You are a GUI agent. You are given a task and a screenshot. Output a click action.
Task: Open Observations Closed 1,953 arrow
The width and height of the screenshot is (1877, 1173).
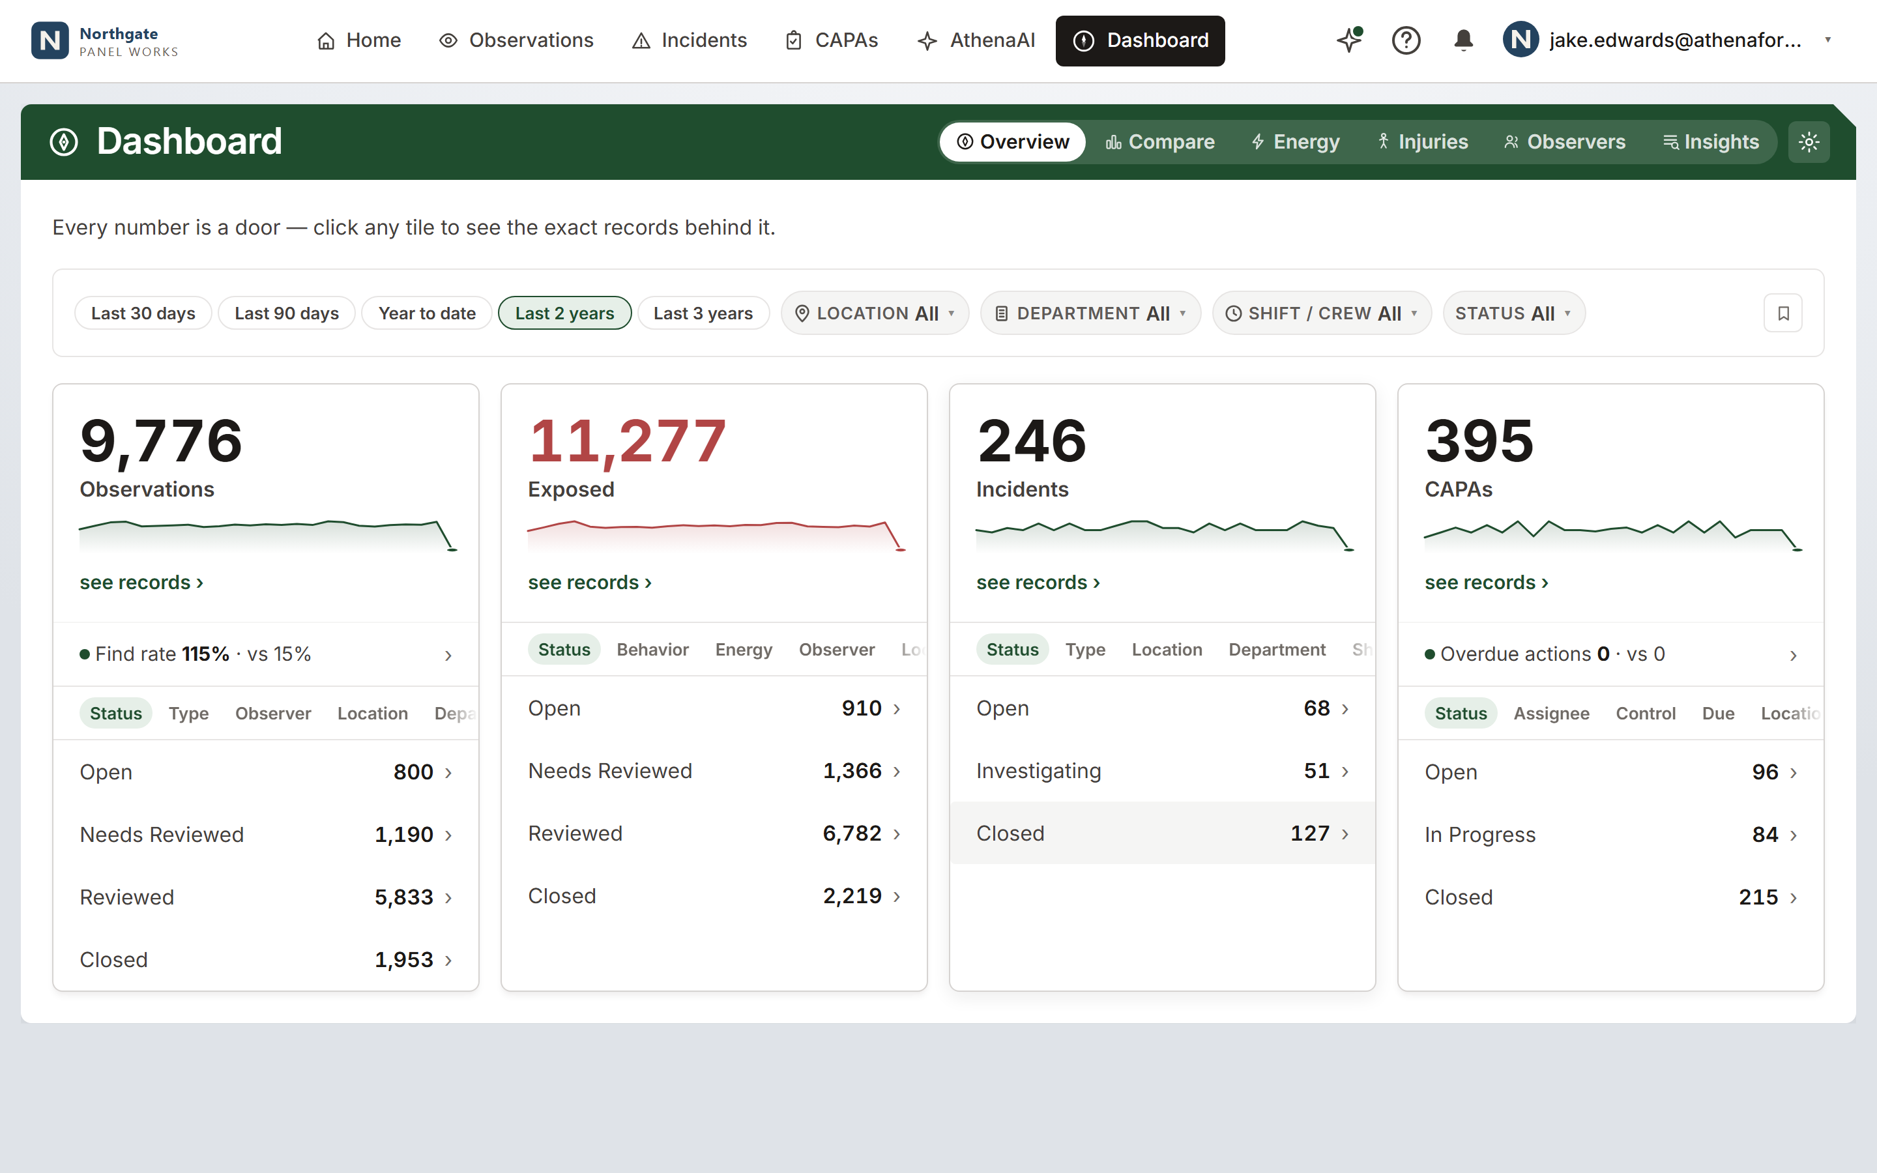pyautogui.click(x=448, y=961)
